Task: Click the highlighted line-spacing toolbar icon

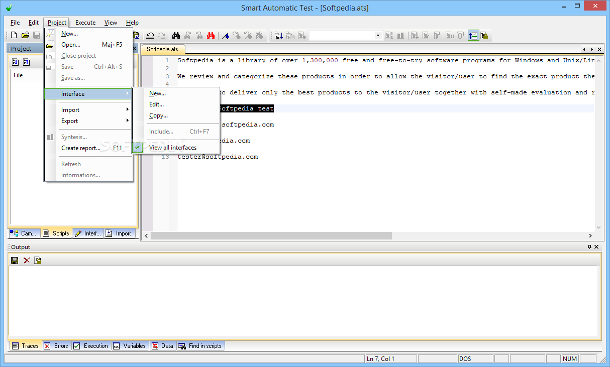Action: (473, 35)
